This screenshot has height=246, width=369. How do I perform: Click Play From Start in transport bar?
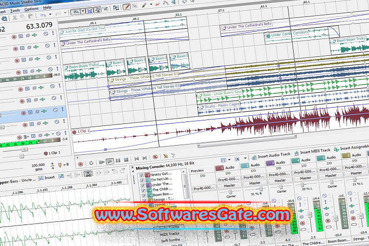coord(101,162)
